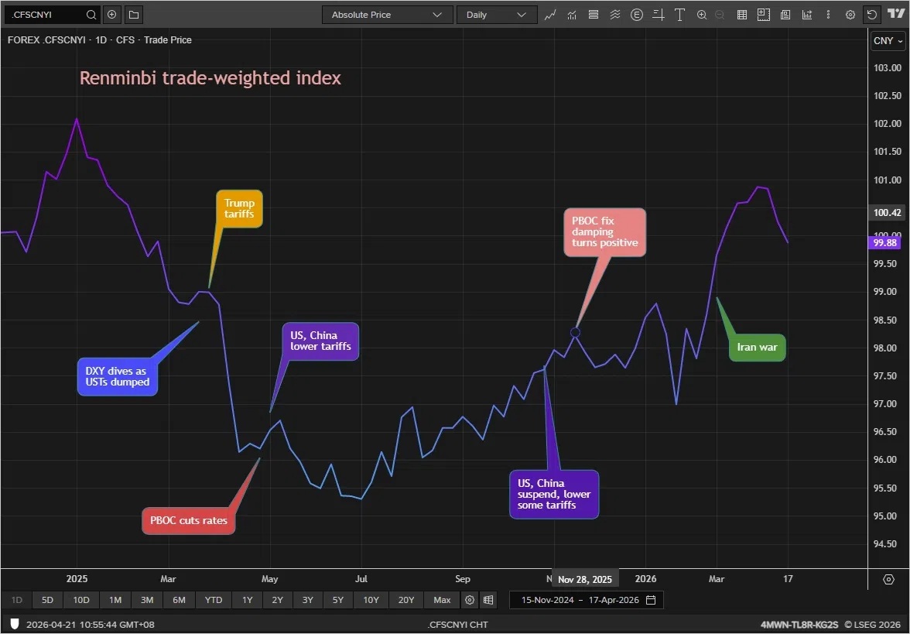Click the reset/undo arrow icon

[x=872, y=15]
